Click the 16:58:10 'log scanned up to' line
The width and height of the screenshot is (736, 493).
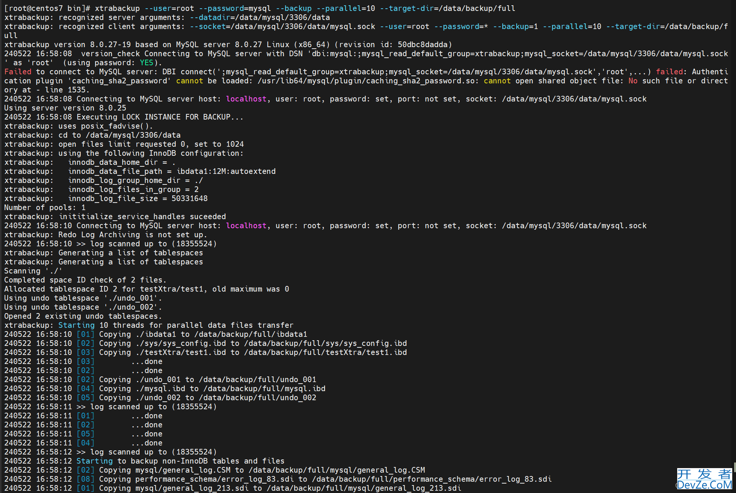(110, 244)
